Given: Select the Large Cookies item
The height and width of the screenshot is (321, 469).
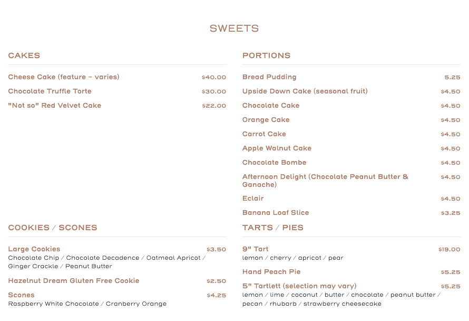Looking at the screenshot, I should pos(34,249).
